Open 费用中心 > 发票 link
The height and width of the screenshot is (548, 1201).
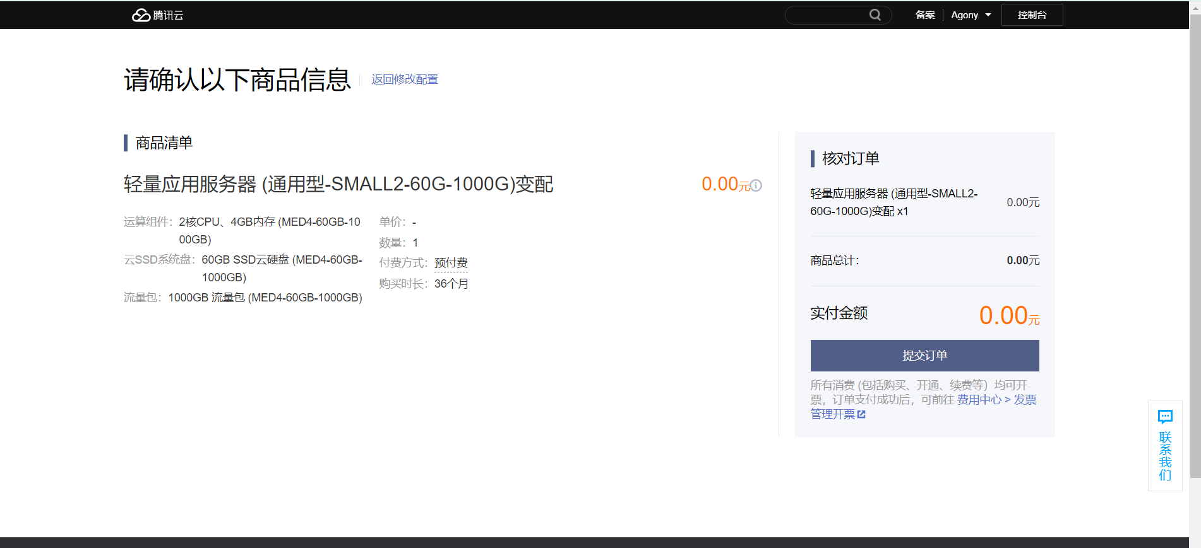point(996,400)
